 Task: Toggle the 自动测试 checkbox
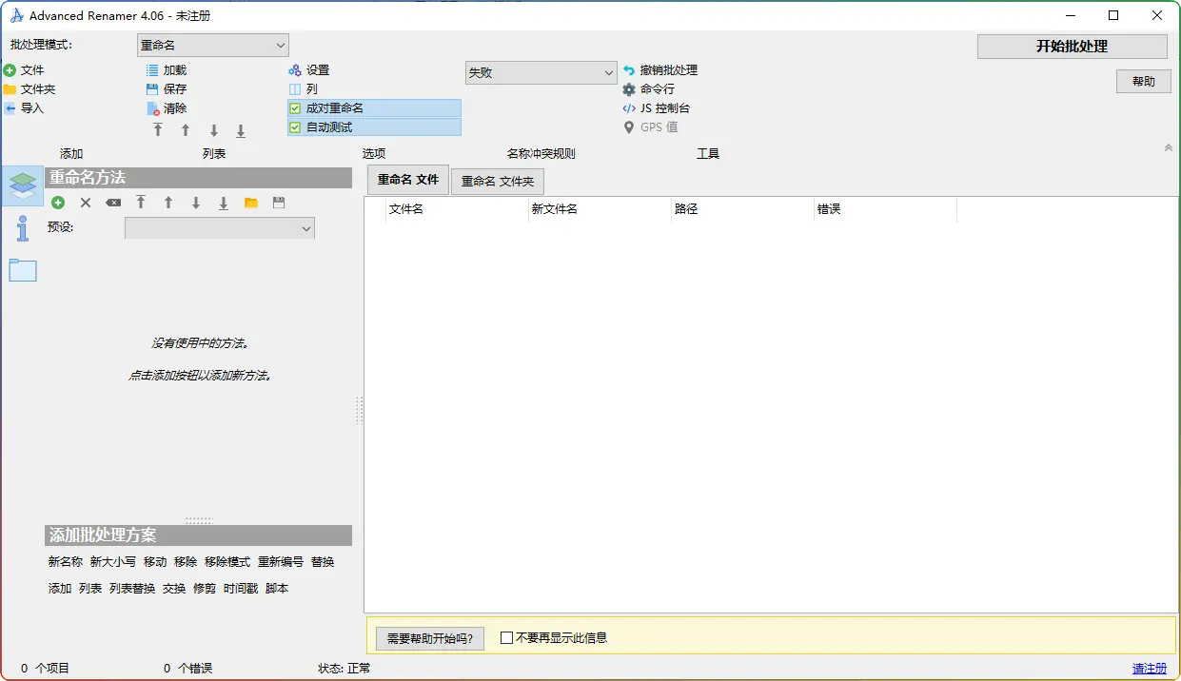coord(295,127)
